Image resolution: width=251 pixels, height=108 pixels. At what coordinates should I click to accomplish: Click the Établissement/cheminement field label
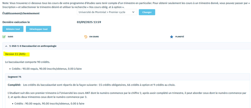(x=21, y=13)
